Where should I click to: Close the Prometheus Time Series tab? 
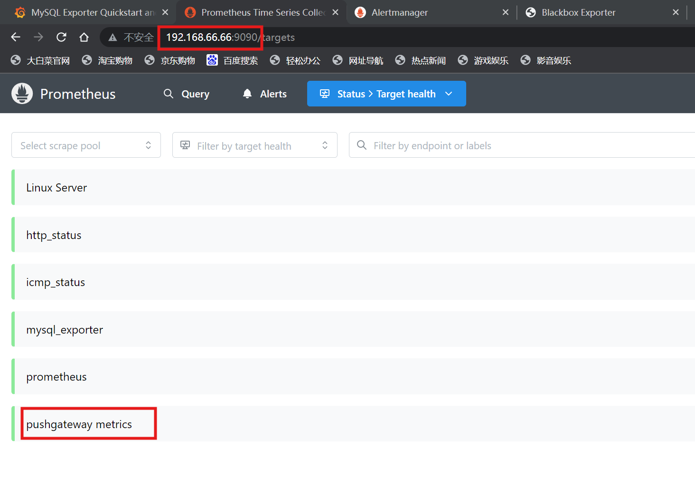pyautogui.click(x=336, y=12)
